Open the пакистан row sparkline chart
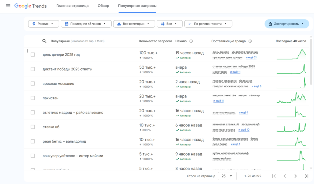 [291, 98]
